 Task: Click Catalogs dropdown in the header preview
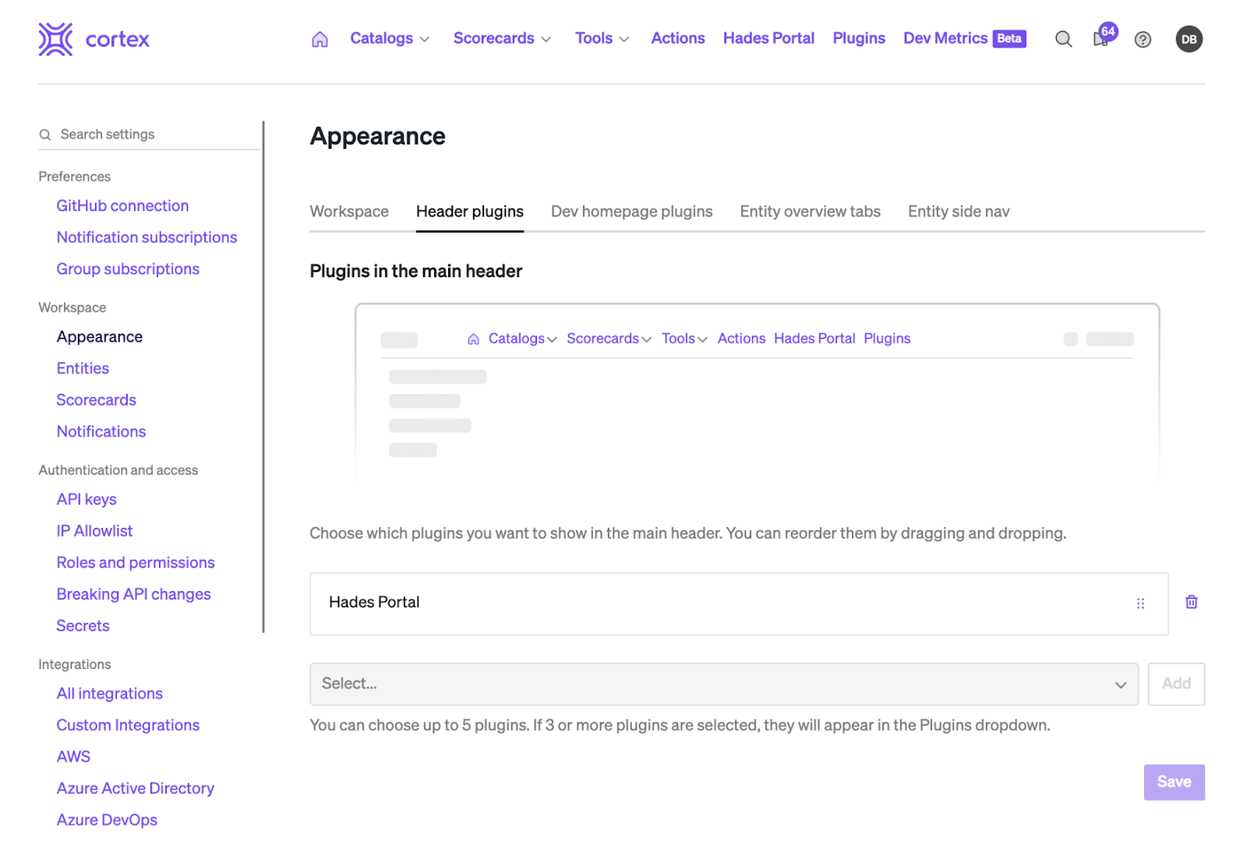(522, 339)
